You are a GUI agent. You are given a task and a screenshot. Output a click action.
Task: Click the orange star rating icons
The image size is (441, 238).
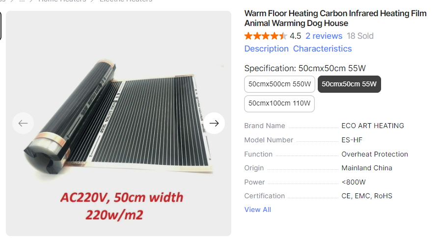(x=265, y=36)
